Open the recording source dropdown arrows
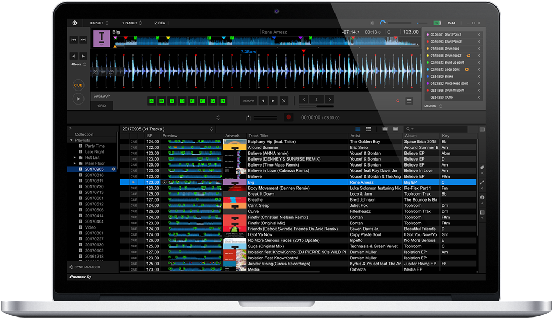552x318 pixels. [x=218, y=117]
